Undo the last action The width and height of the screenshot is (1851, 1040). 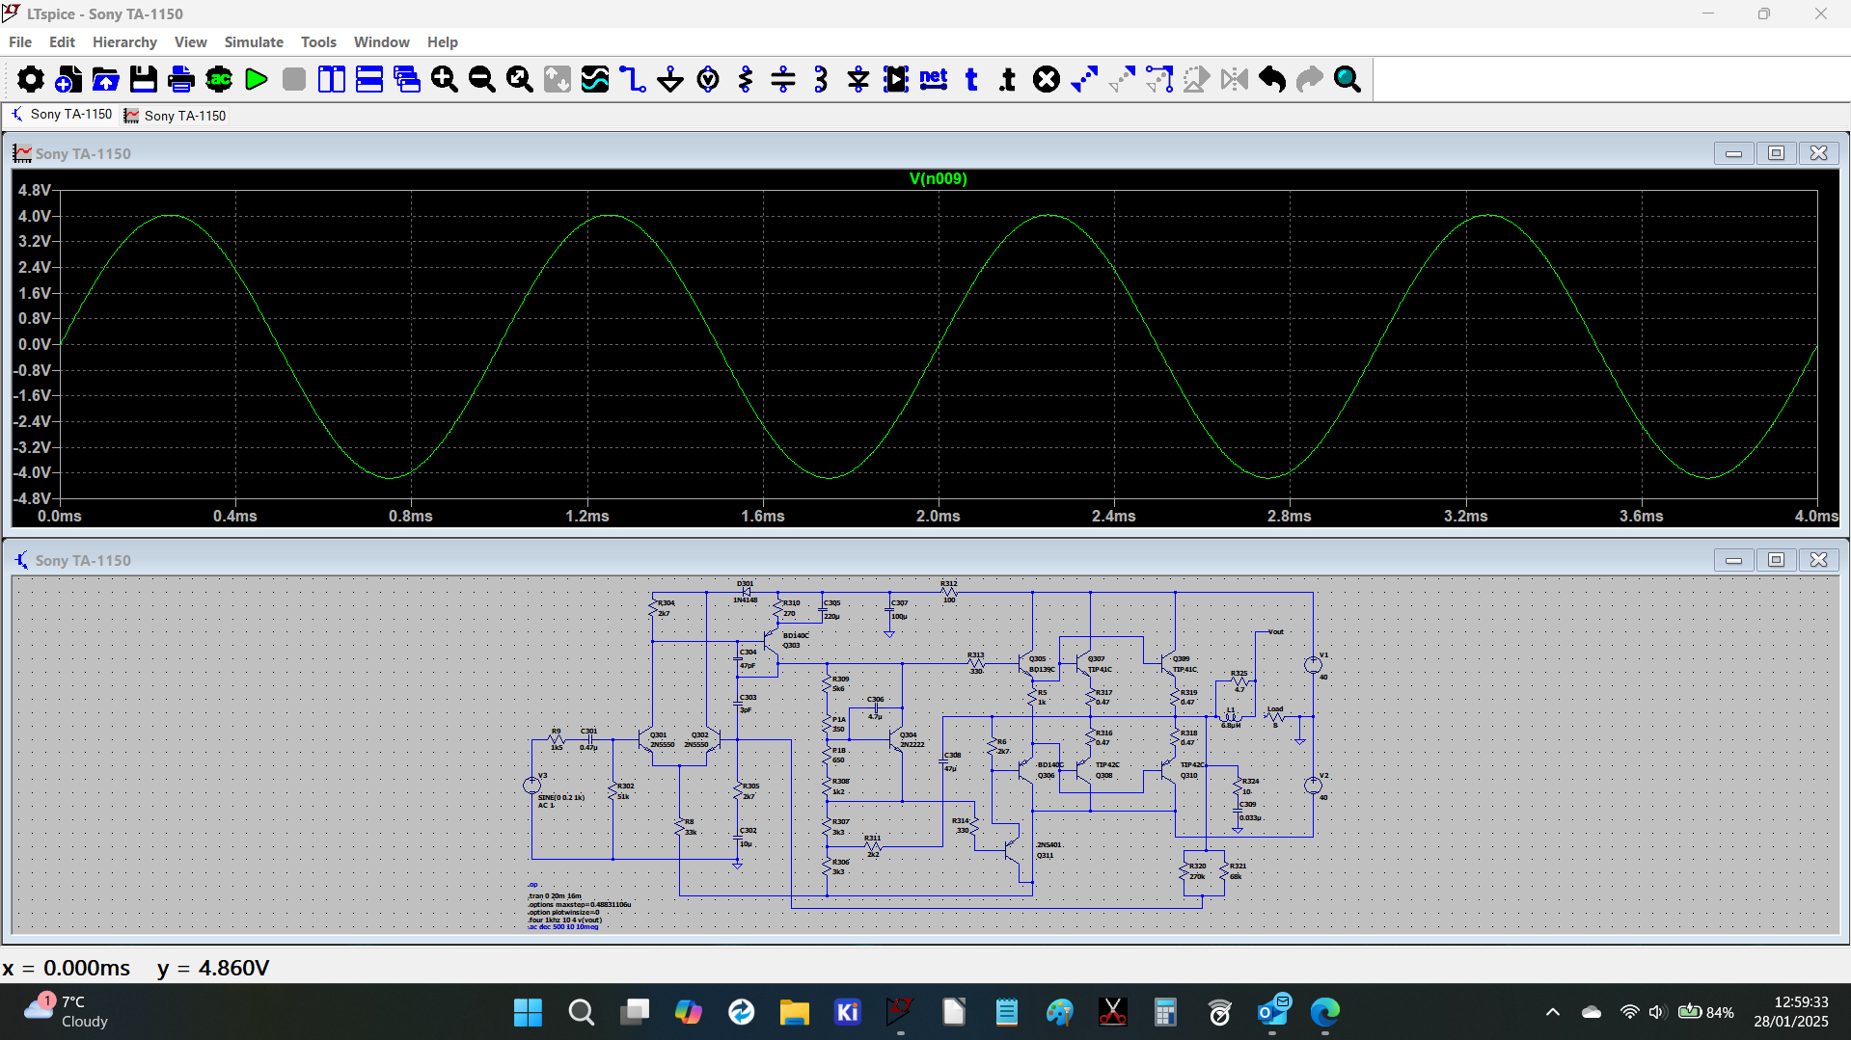1272,79
